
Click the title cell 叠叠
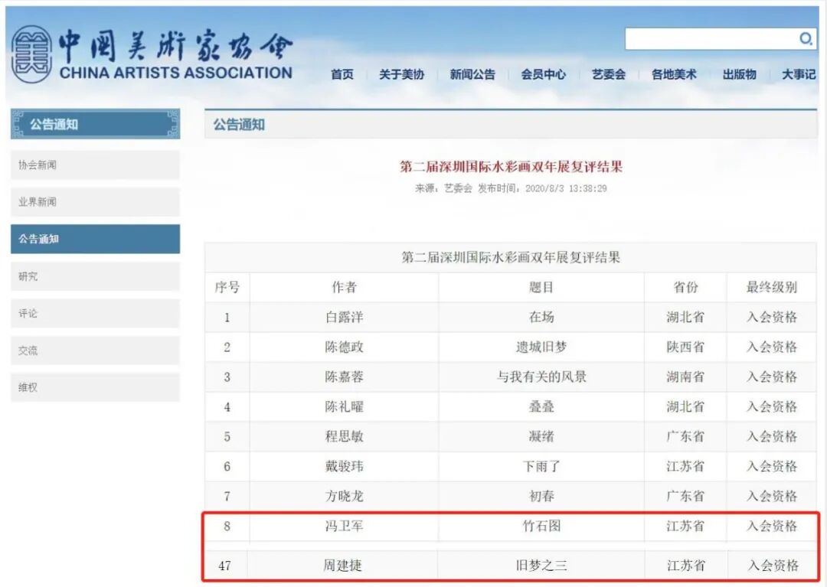click(x=541, y=407)
